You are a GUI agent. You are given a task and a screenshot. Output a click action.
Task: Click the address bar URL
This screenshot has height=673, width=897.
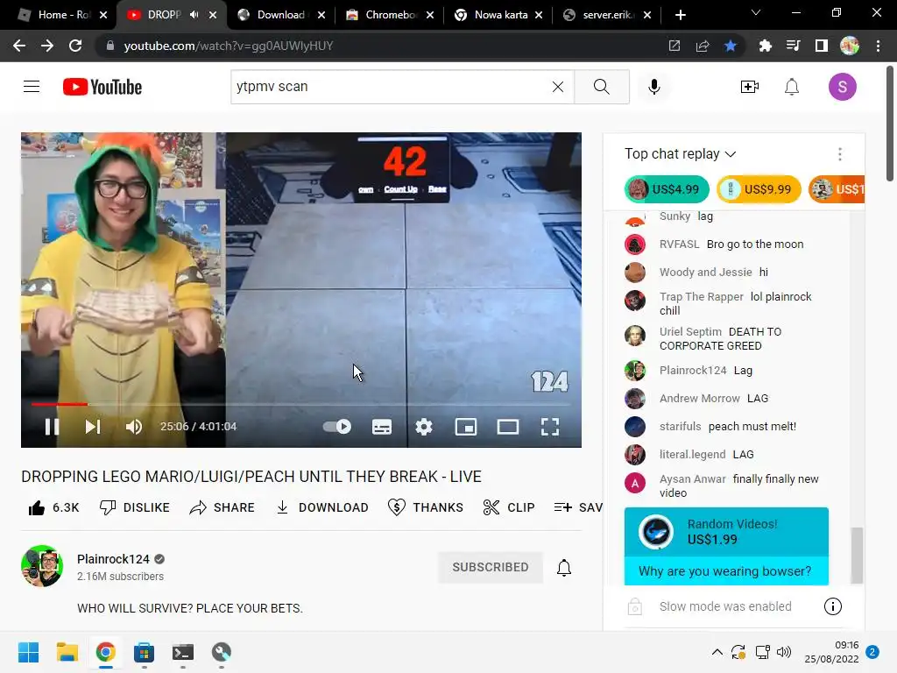coord(229,46)
